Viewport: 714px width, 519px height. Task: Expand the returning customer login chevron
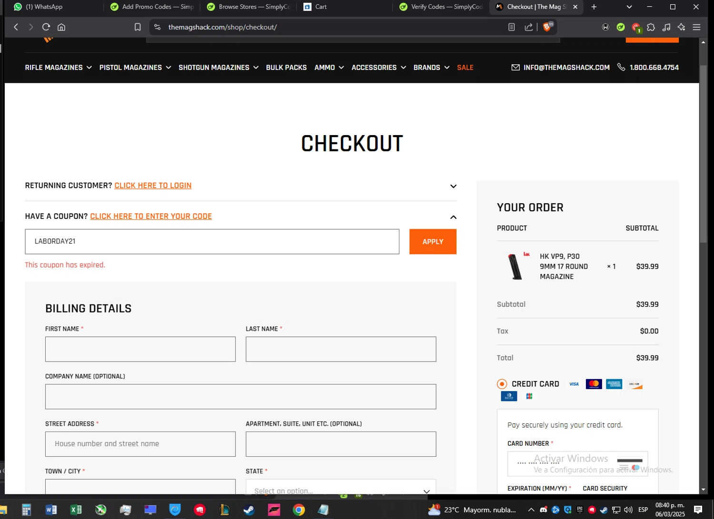[x=453, y=186]
